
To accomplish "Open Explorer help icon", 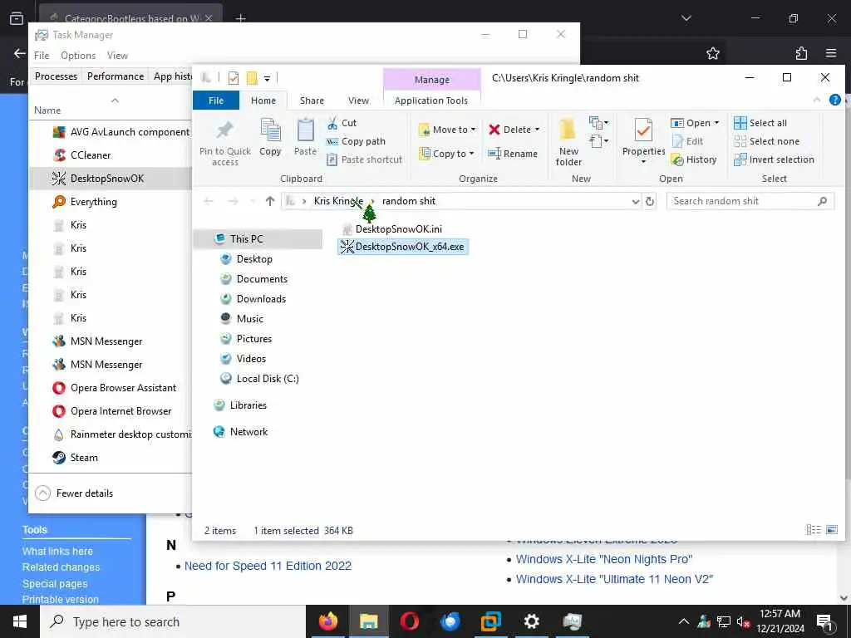I will (x=834, y=100).
